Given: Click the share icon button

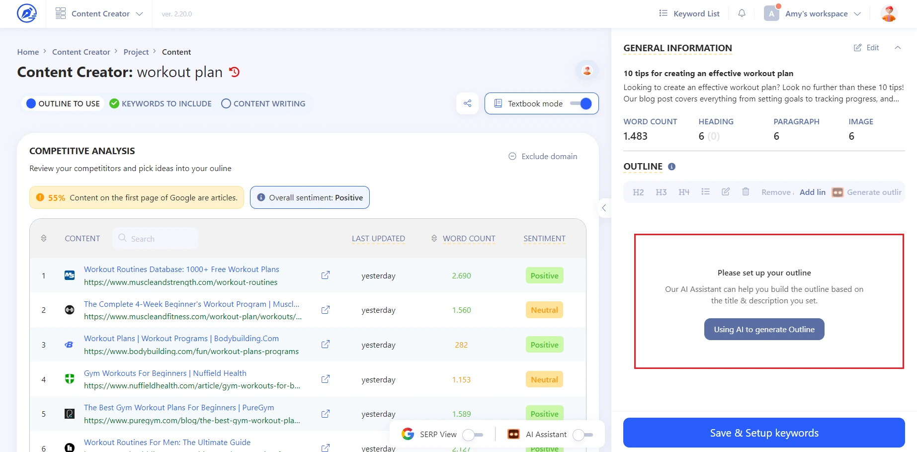Looking at the screenshot, I should pyautogui.click(x=467, y=103).
